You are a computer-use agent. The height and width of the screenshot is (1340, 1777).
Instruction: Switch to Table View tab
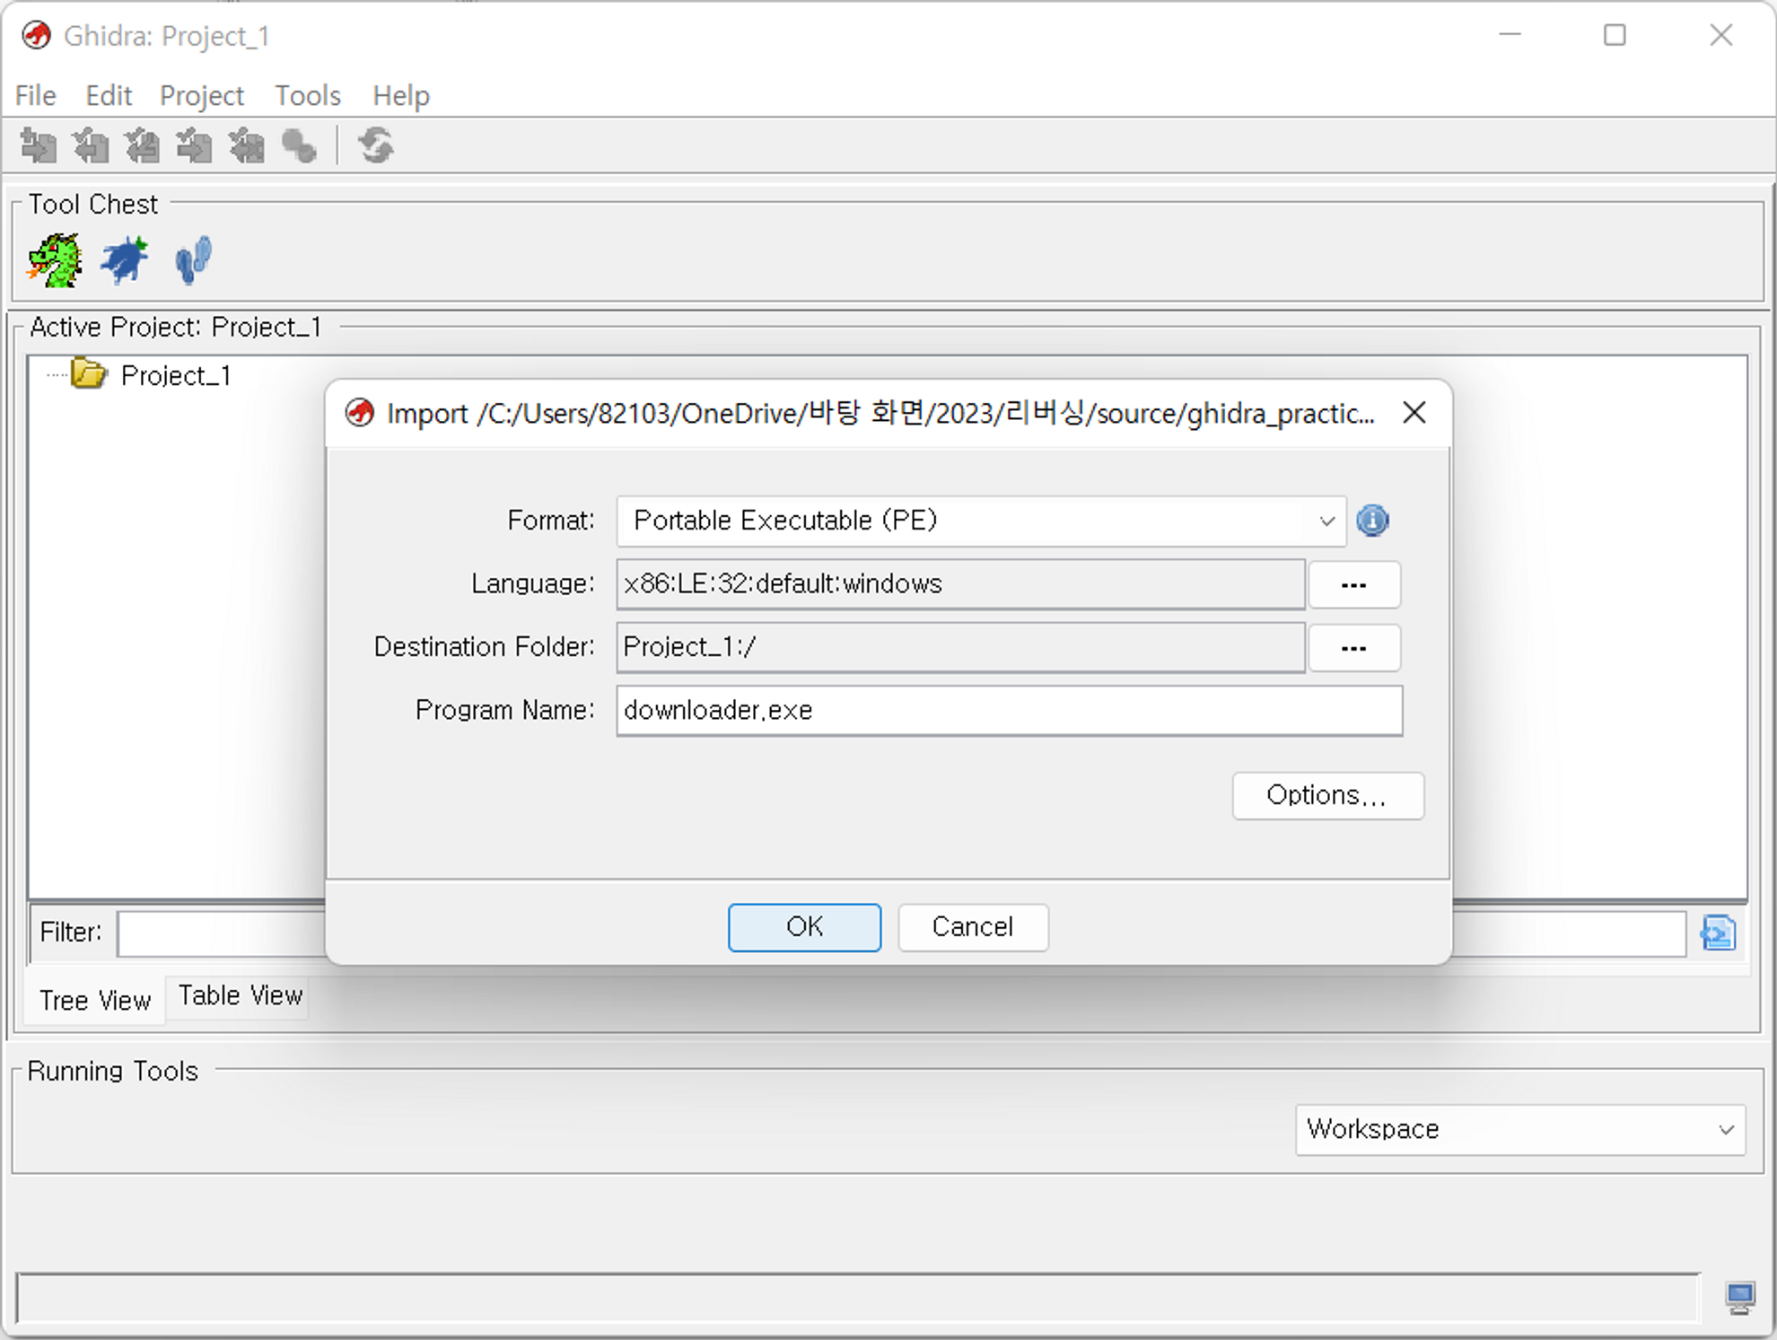click(x=240, y=996)
